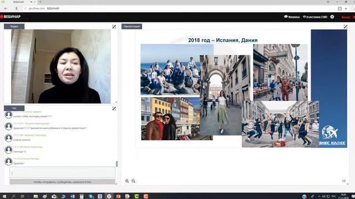The image size is (355, 199).
Task: Click the avatar next to 'Умница !!!' message
Action: [9, 149]
